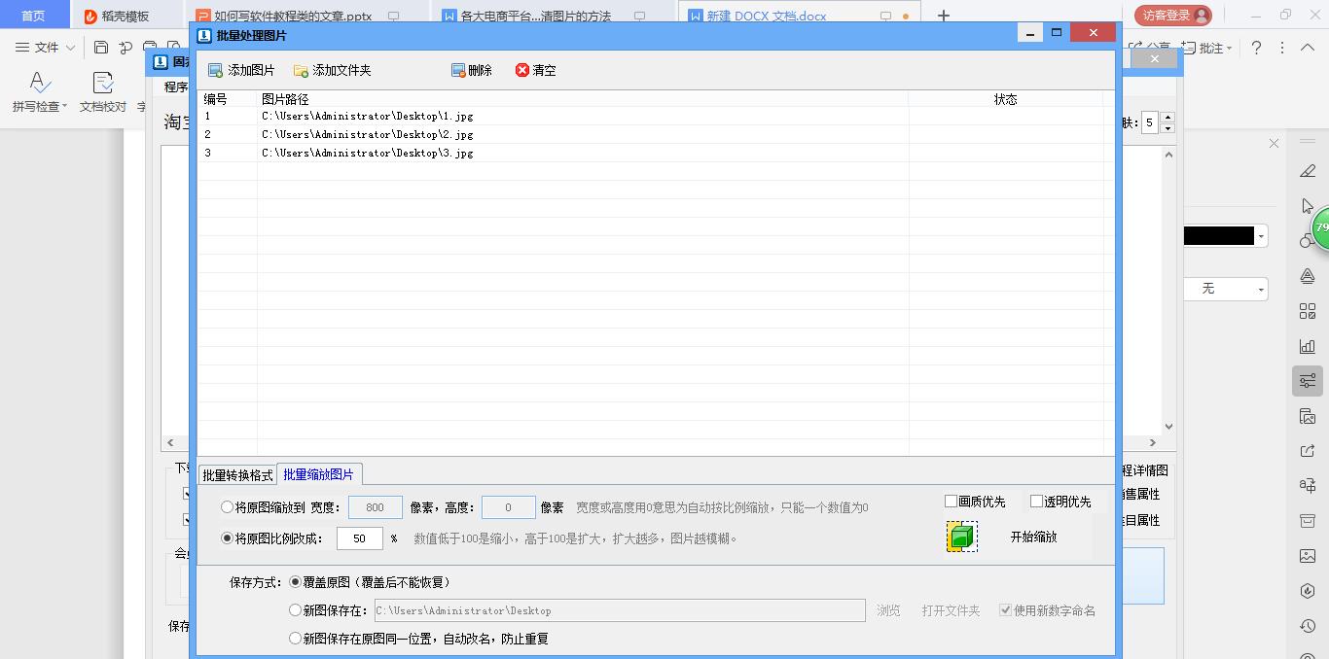Click the green cube 开始缩放 icon
The width and height of the screenshot is (1329, 659).
click(960, 536)
